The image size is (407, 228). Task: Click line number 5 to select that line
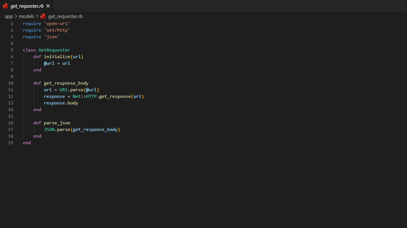12,50
